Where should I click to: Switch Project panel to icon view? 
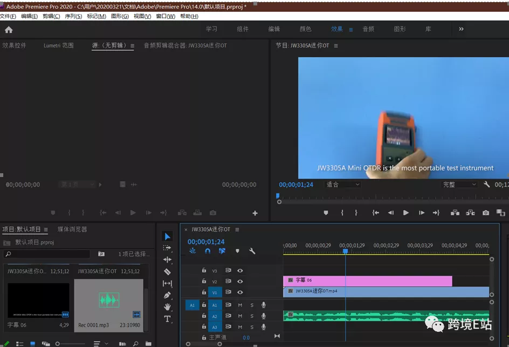click(33, 343)
